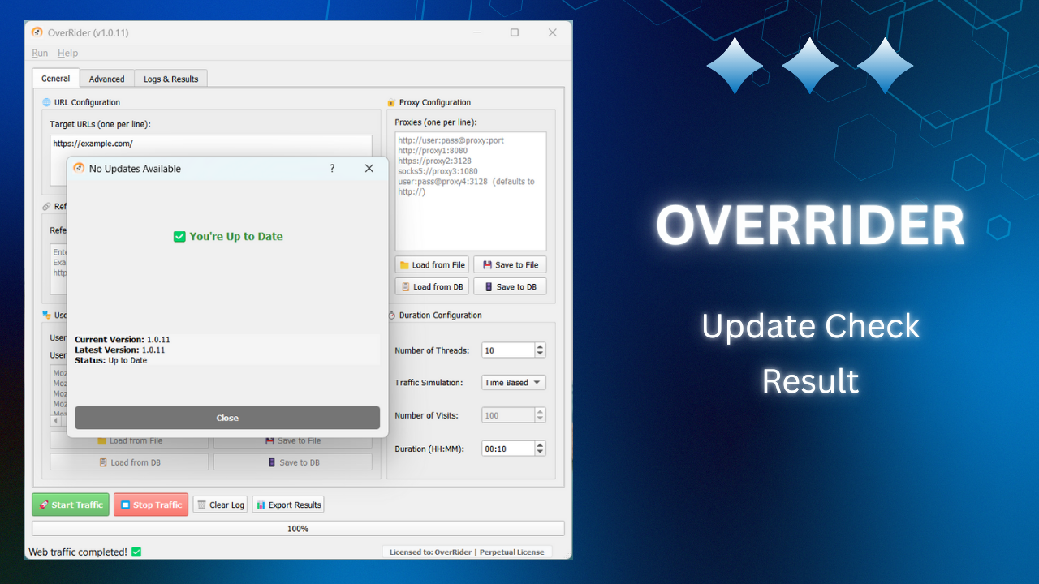The width and height of the screenshot is (1039, 584).
Task: Click Load from File under the Proxies box
Action: [433, 265]
